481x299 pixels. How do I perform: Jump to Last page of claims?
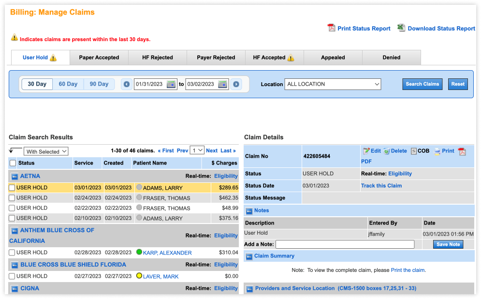(228, 151)
